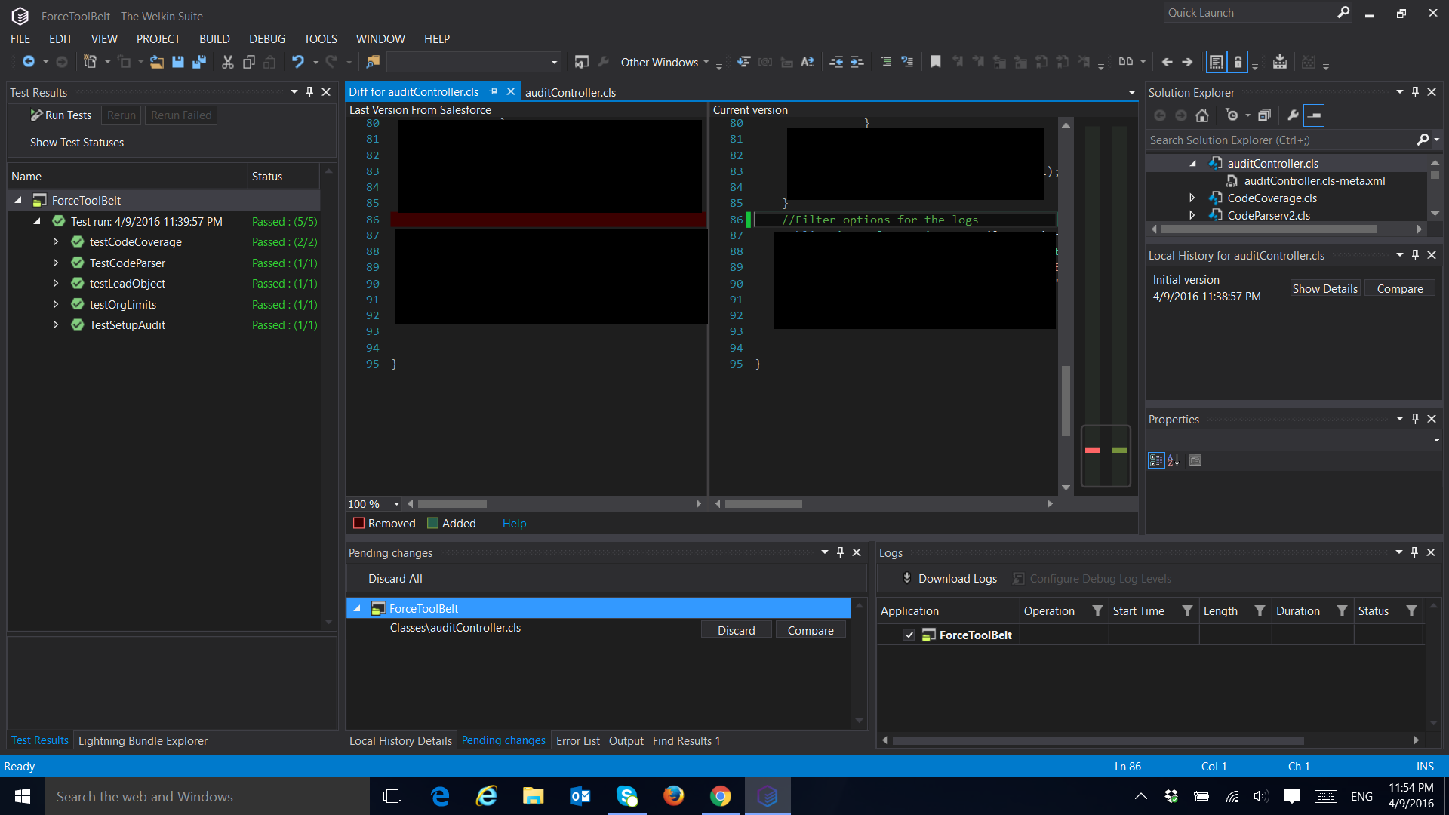Click the Help link in diff legend
This screenshot has width=1449, height=815.
tap(514, 524)
